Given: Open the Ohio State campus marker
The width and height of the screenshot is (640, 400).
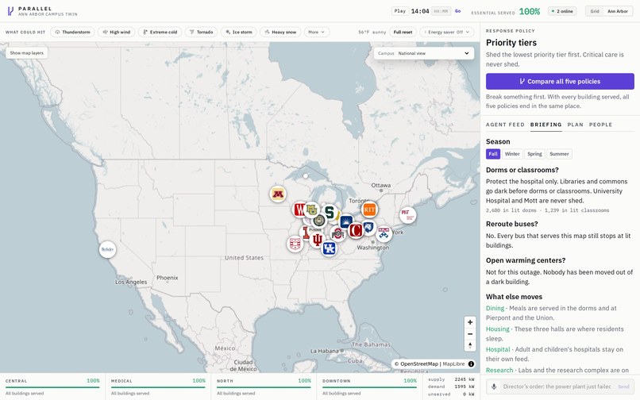Looking at the screenshot, I should tap(337, 234).
